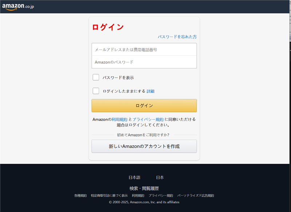
Task: Open the パスワードを忘れた方 link
Action: (x=177, y=37)
